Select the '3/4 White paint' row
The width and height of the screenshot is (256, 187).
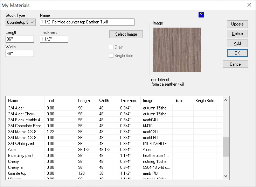pos(114,144)
